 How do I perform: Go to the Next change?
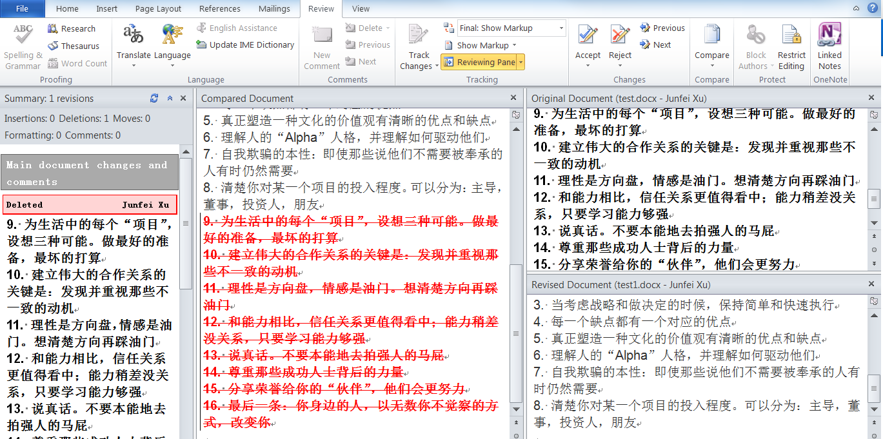click(x=655, y=45)
